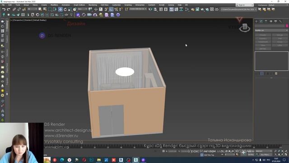Click the 3ds Max icon in Windows taskbar
The width and height of the screenshot is (289, 163).
(x=136, y=160)
